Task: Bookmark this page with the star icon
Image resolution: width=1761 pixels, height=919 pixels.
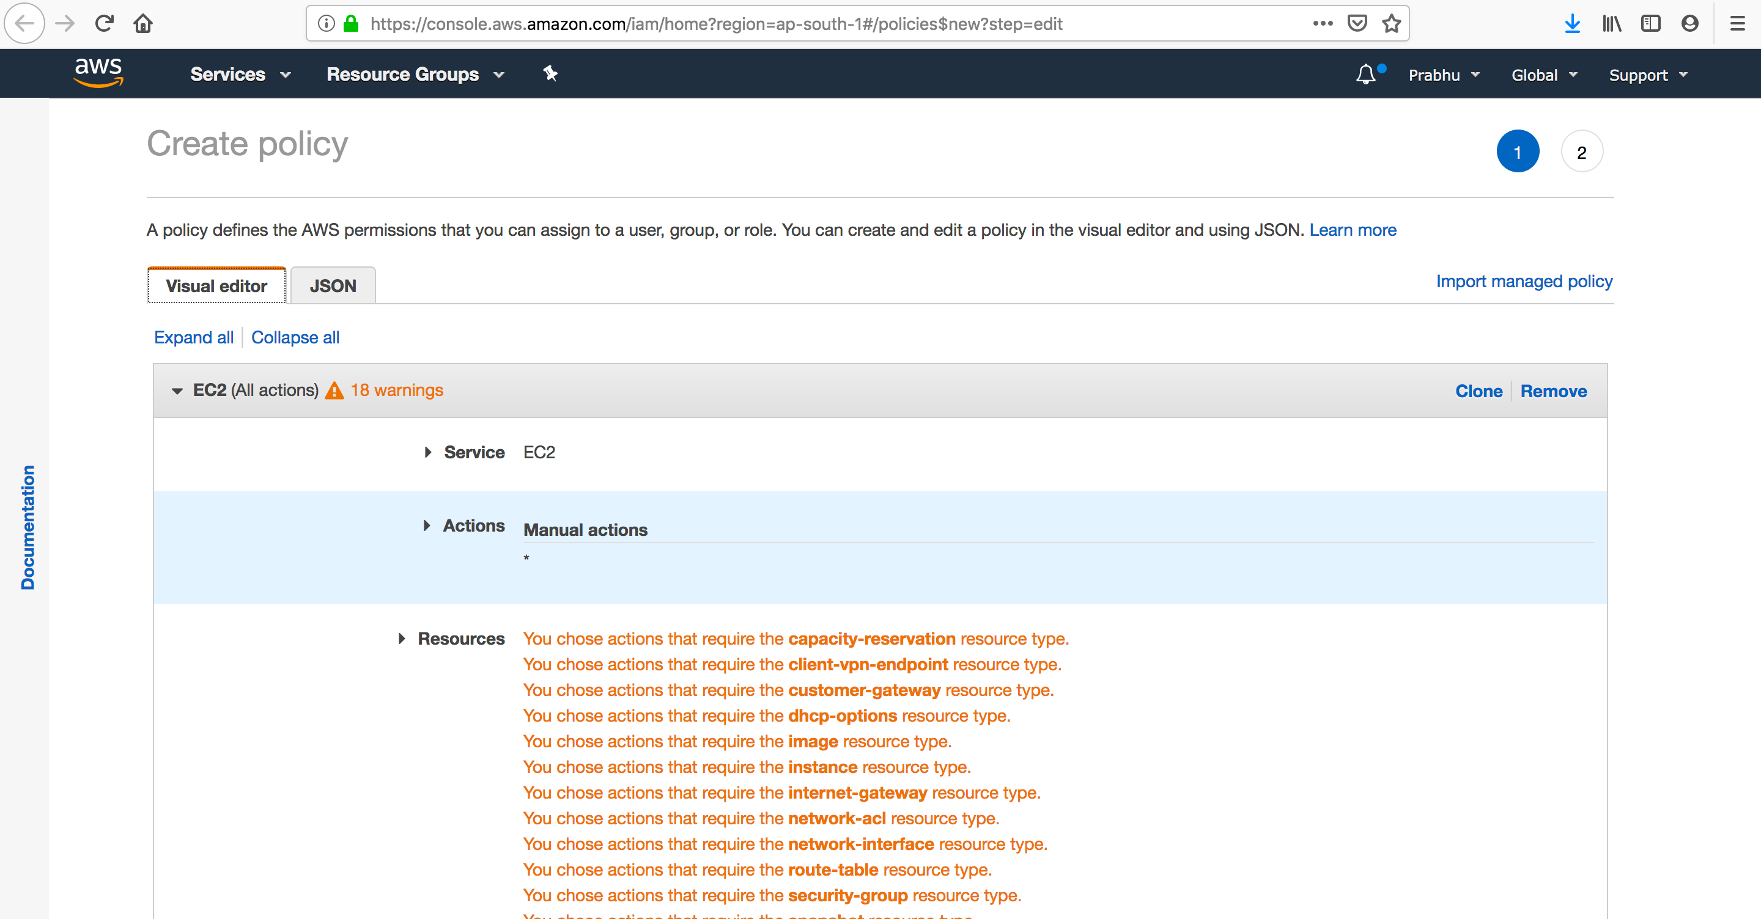Action: coord(1391,24)
